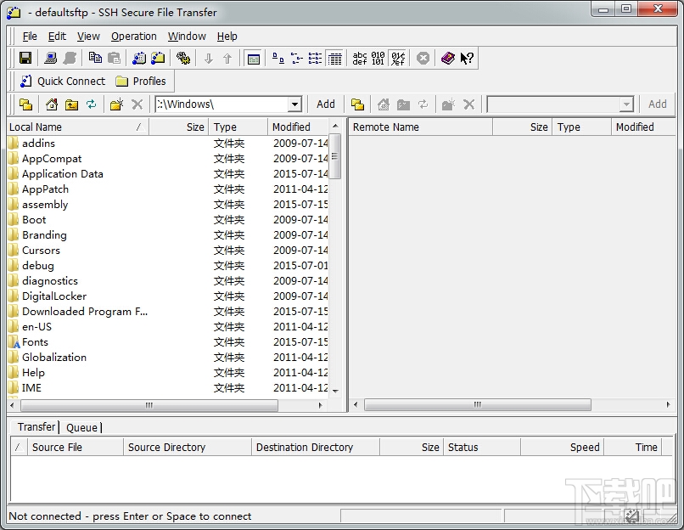Screen dimensions: 684x530
Task: Switch to the Queue tab
Action: point(81,427)
